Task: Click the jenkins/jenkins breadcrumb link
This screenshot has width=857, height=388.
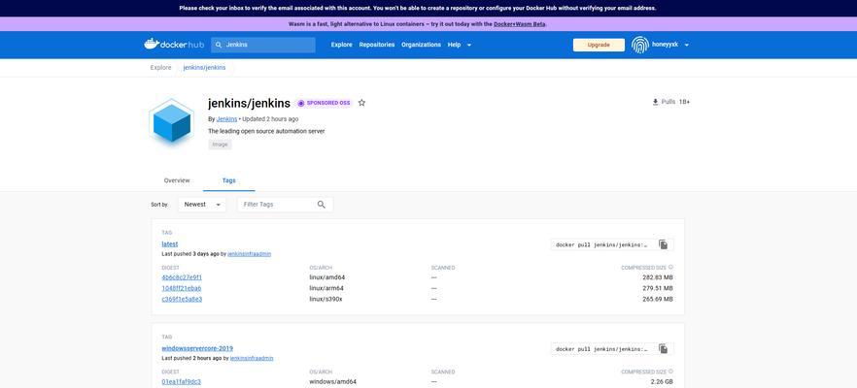Action: tap(204, 68)
